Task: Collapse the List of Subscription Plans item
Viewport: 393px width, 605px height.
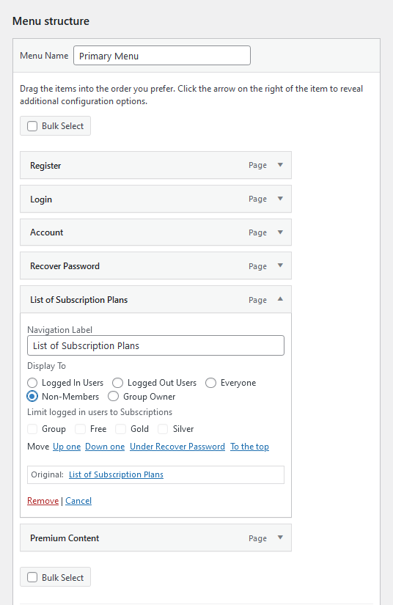Action: (280, 299)
